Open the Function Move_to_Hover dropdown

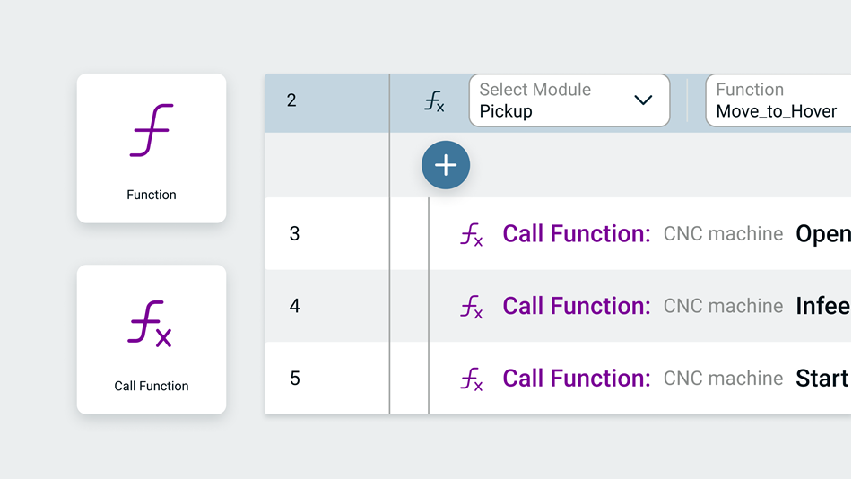coord(778,100)
